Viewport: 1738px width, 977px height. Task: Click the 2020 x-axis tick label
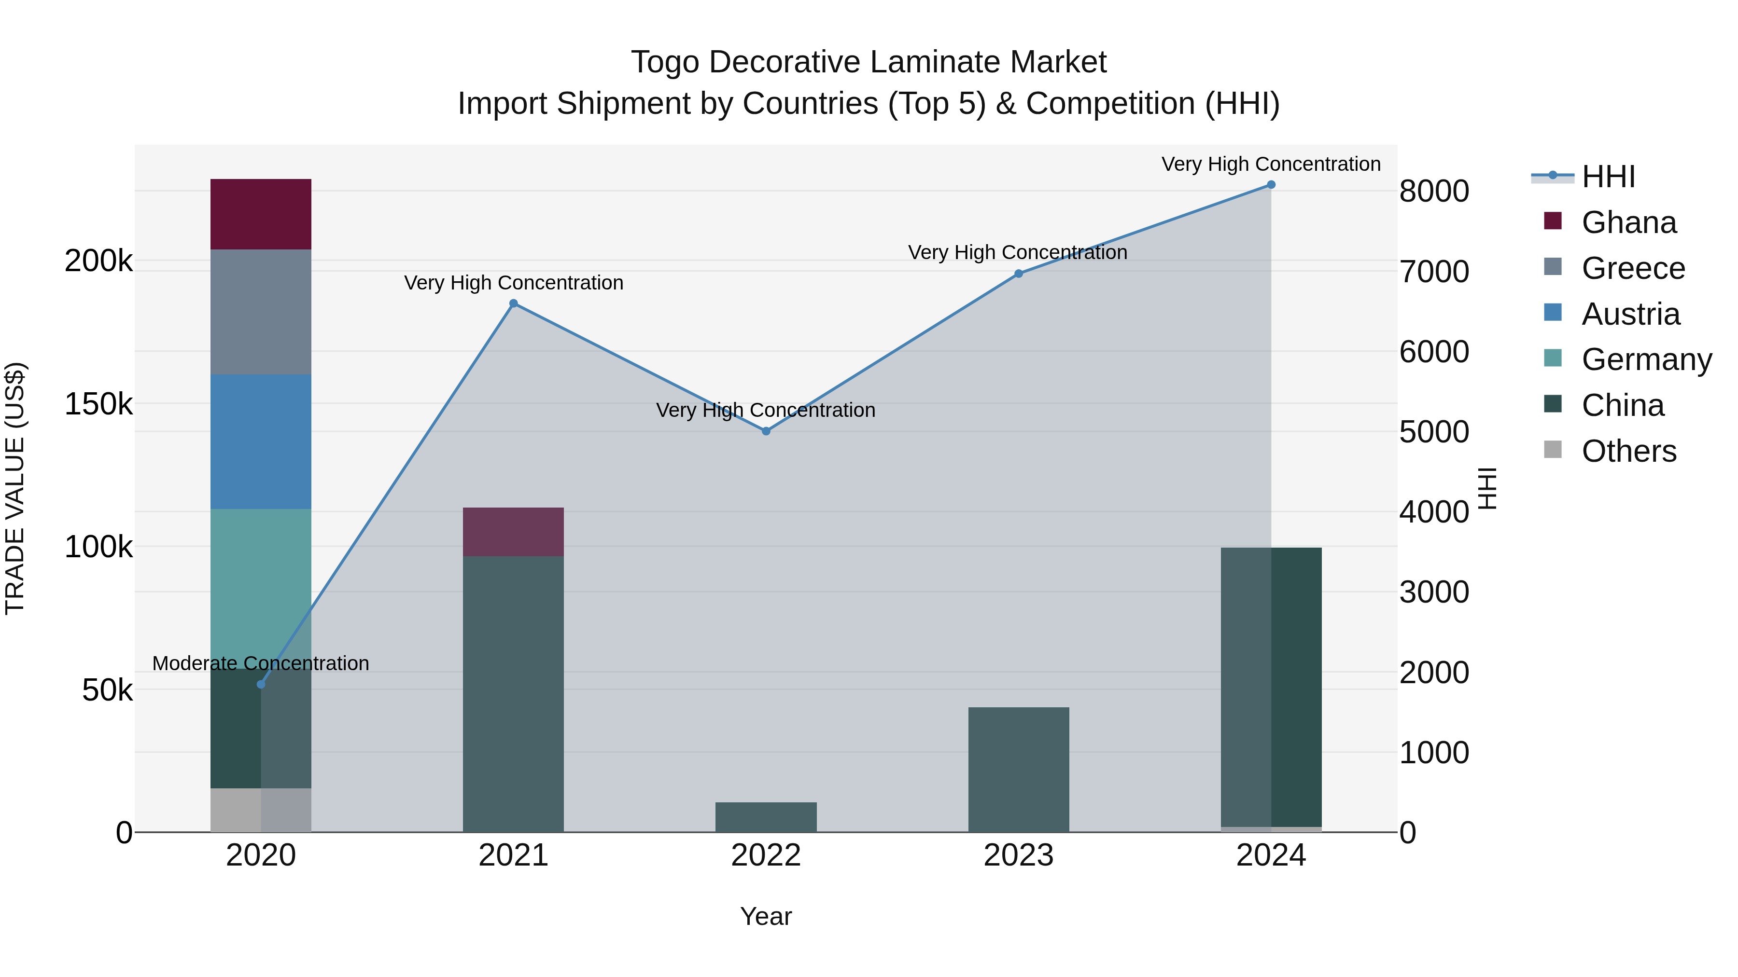coord(261,855)
